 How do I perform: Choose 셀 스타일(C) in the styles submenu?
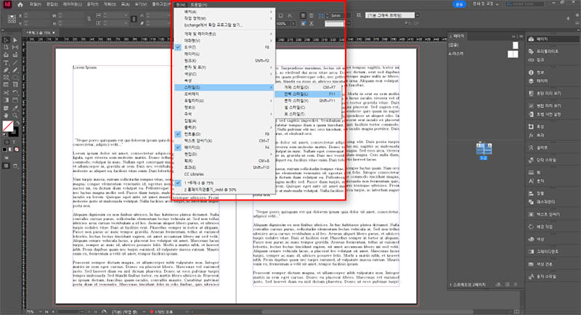pyautogui.click(x=307, y=107)
